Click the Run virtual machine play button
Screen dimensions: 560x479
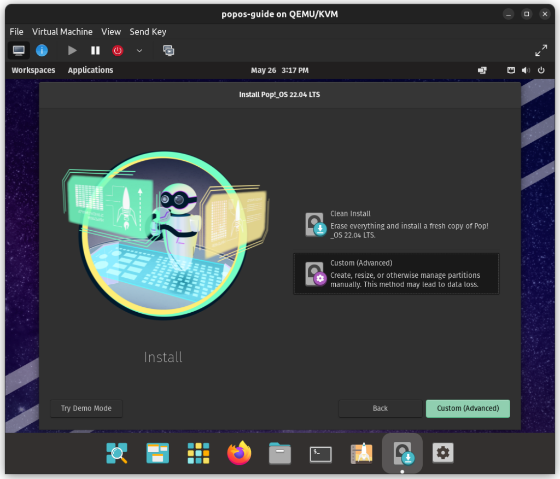tap(72, 50)
